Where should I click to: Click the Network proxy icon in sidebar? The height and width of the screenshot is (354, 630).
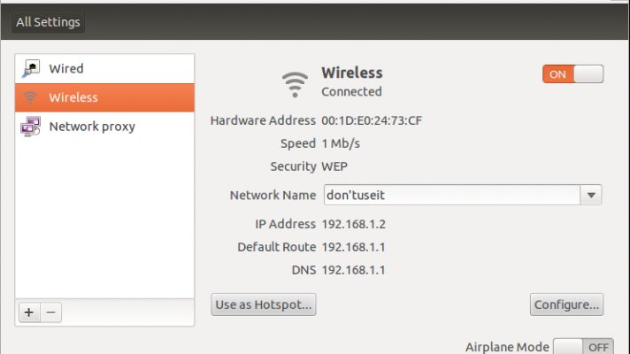[31, 127]
